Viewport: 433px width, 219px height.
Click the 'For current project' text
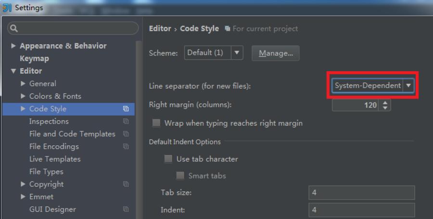pos(265,29)
